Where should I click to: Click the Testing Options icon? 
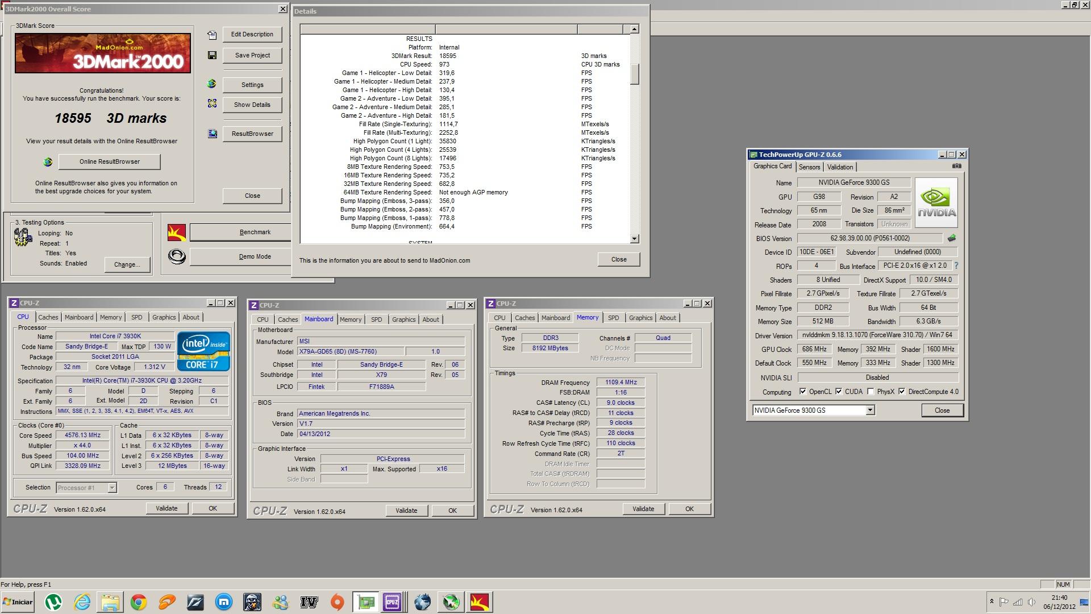23,237
